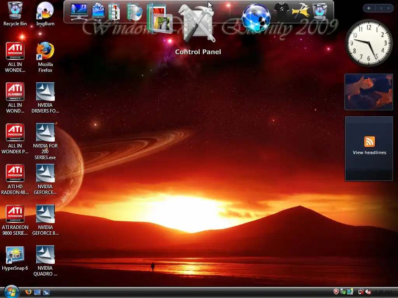Screen dimensions: 398x298
Task: Select the ALL IN WONDER P... icon
Action: click(x=15, y=139)
